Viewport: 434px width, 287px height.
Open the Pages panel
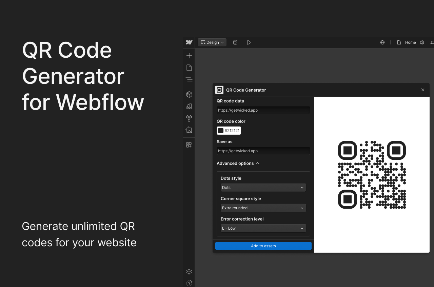pos(189,68)
